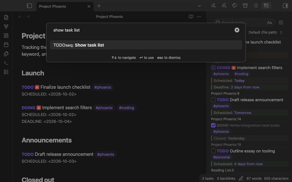Viewport: 292px width, 182px height.
Task: Open command palette ribbon icon
Action: click(x=6, y=63)
